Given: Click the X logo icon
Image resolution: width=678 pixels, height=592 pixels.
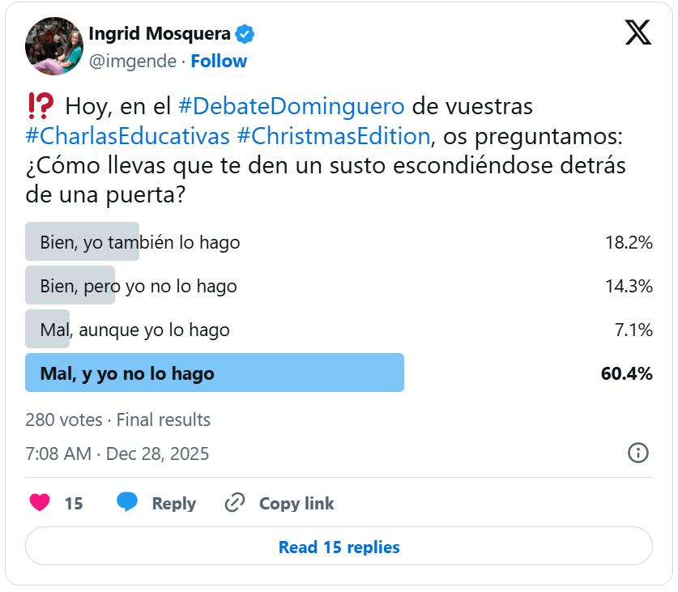Looking at the screenshot, I should 638,32.
